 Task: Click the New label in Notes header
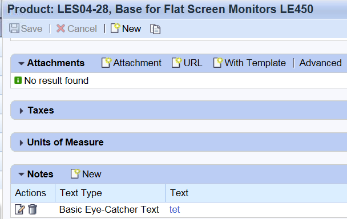click(x=92, y=174)
